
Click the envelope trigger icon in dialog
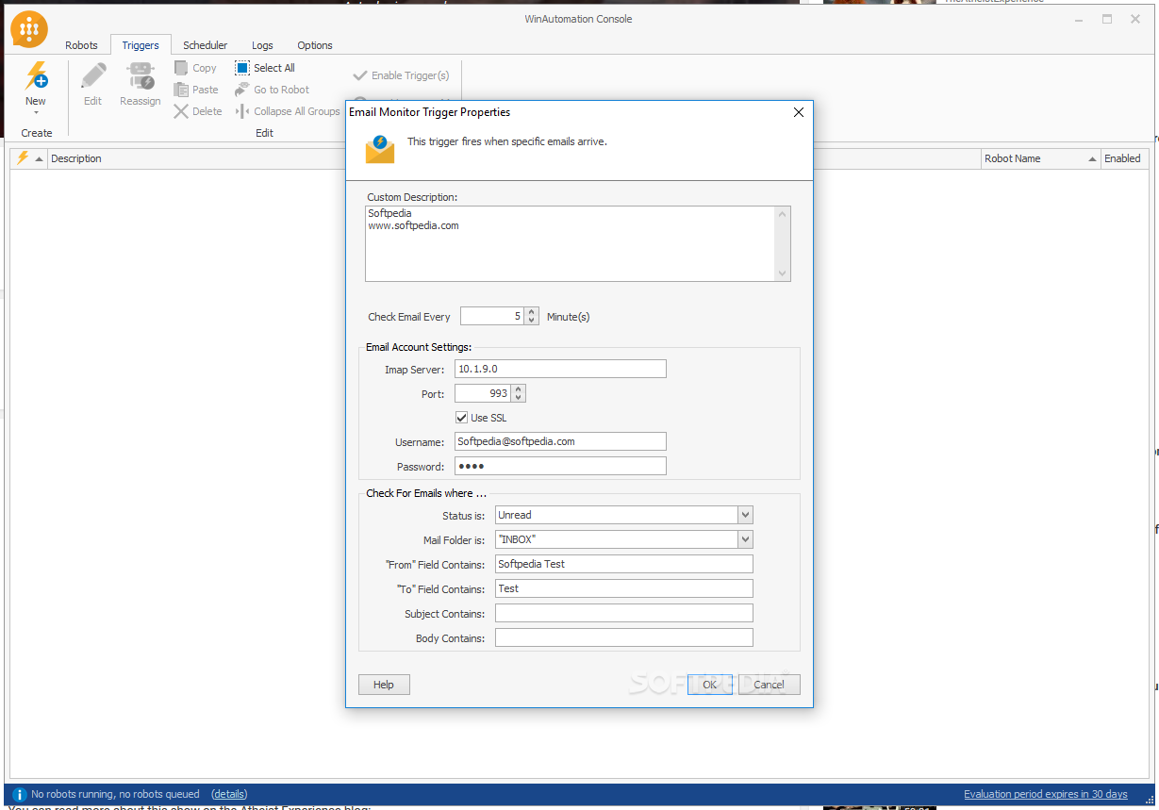click(380, 149)
